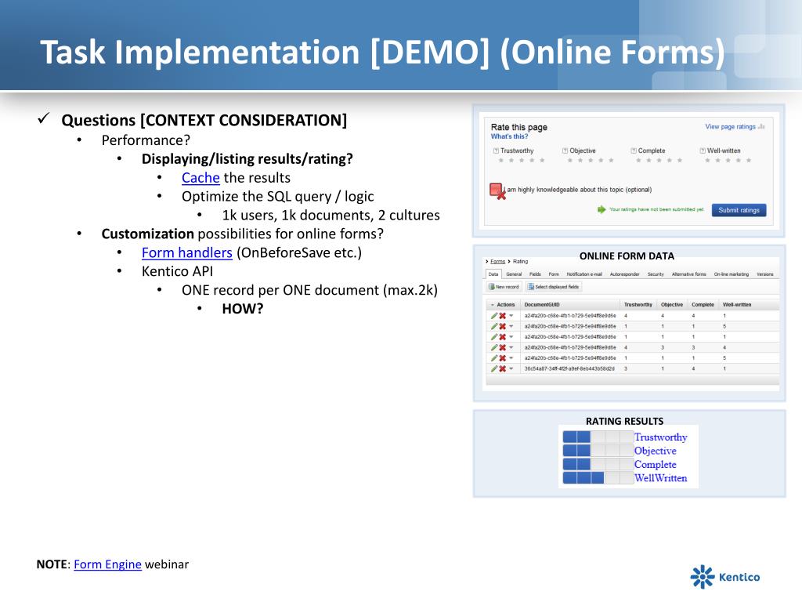The image size is (802, 602).
Task: Sort by the Well-written column header
Action: (x=736, y=305)
